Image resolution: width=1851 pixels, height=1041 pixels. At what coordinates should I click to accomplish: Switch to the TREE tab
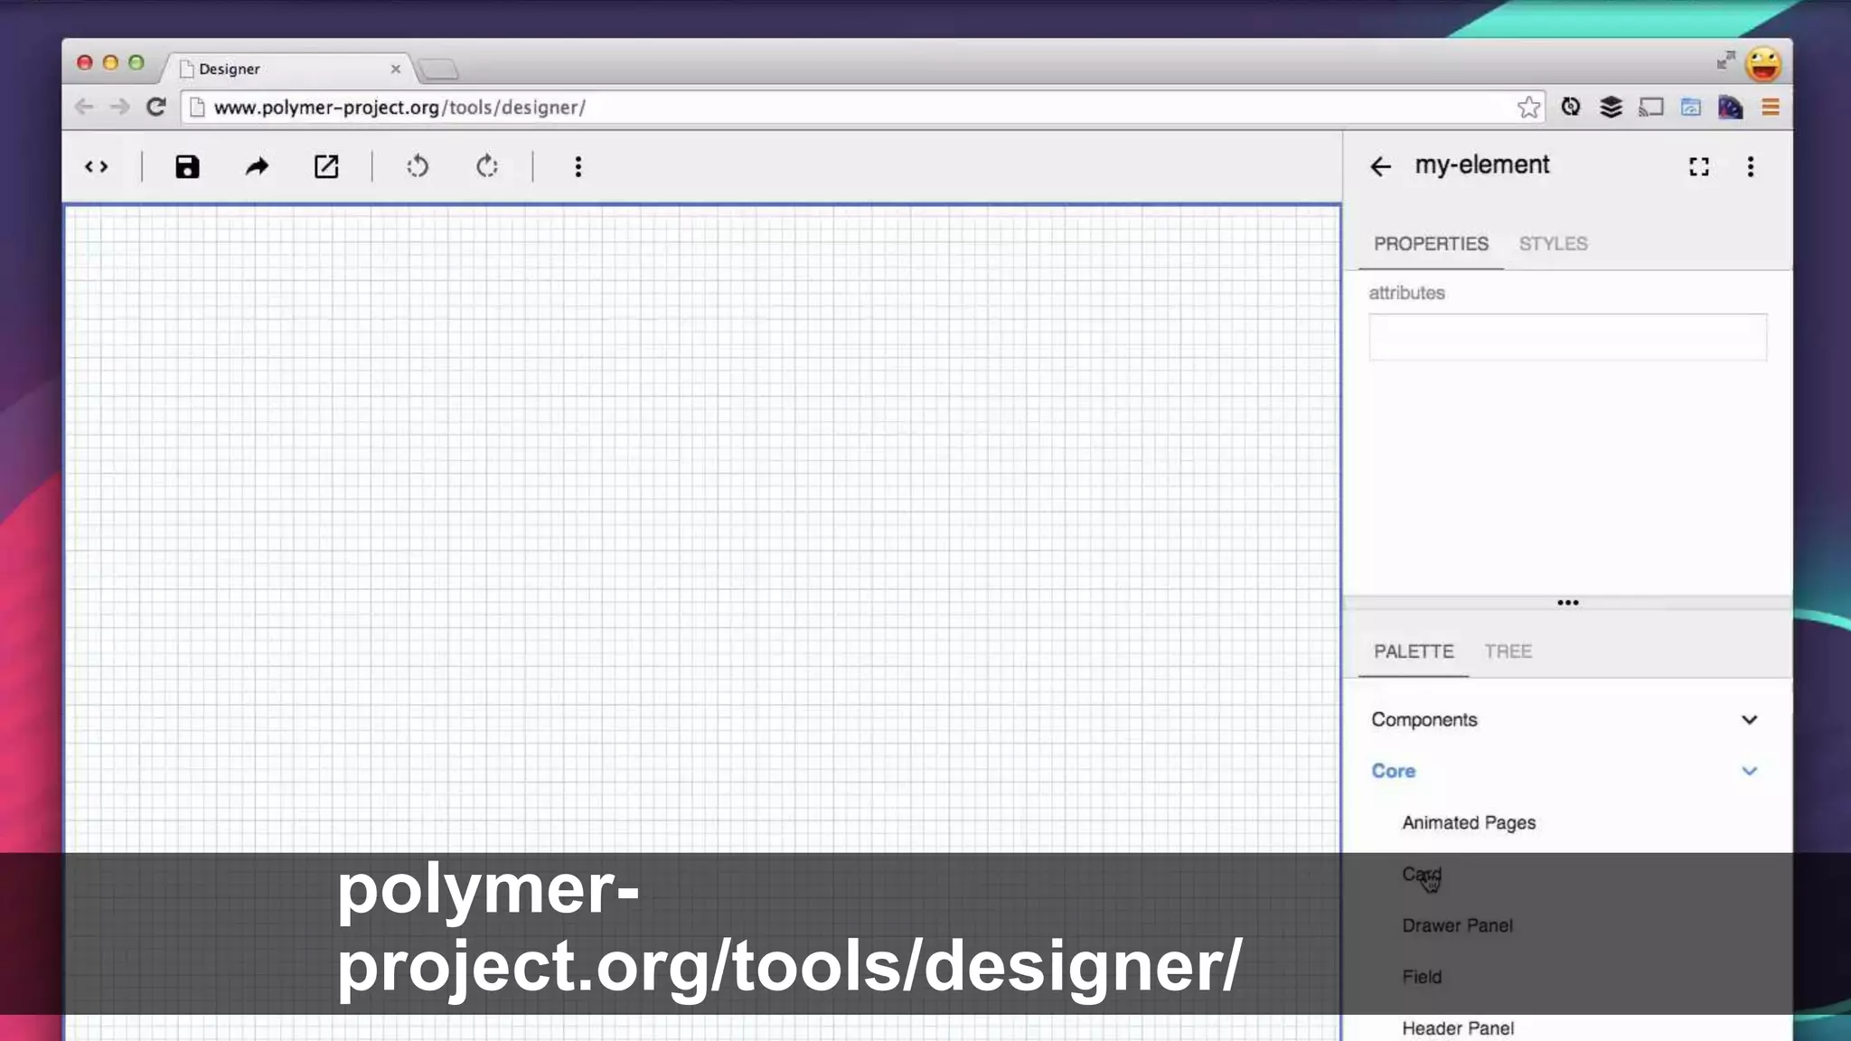[1508, 652]
